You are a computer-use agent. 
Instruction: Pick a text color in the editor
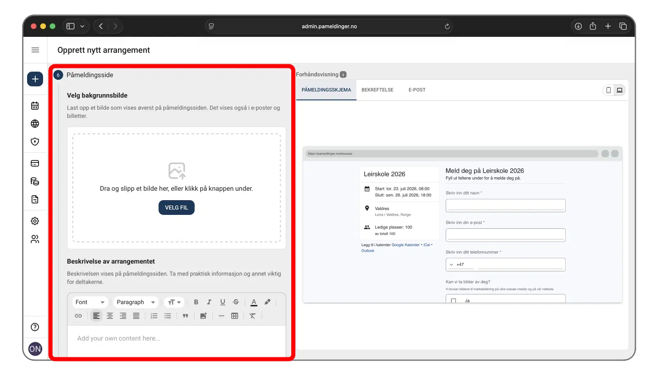click(254, 302)
